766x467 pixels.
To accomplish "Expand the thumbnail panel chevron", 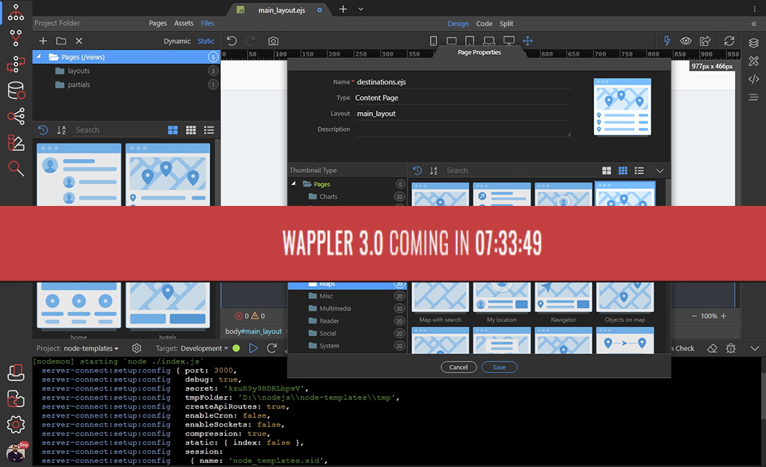I will click(660, 170).
